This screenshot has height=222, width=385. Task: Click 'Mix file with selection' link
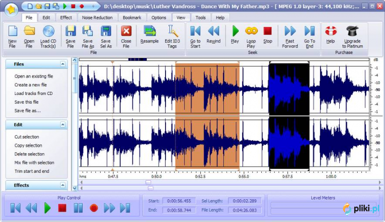tap(34, 163)
